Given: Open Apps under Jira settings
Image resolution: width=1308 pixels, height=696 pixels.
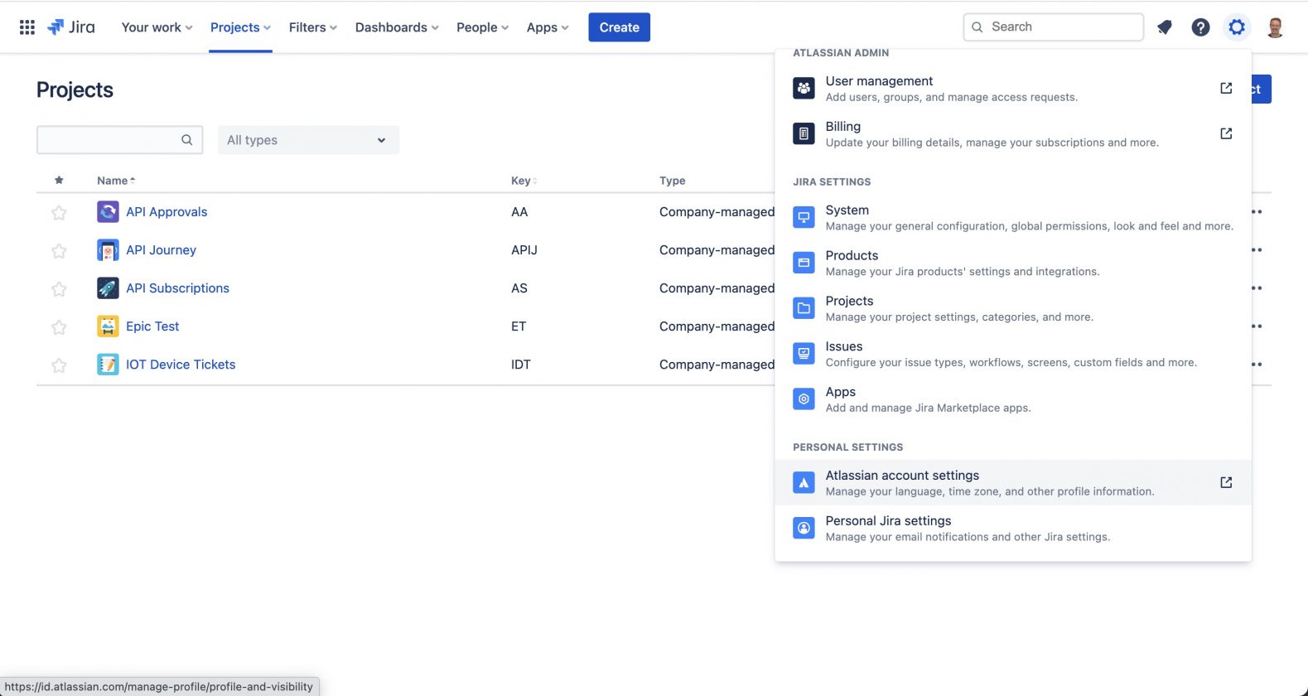Looking at the screenshot, I should tap(1013, 400).
